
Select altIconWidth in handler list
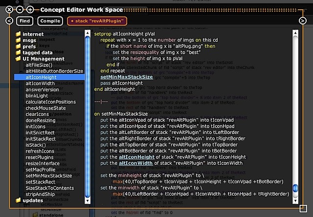pyautogui.click(x=40, y=84)
